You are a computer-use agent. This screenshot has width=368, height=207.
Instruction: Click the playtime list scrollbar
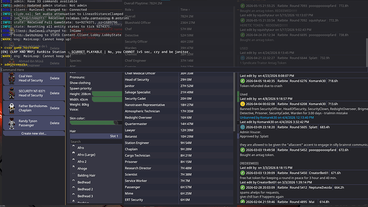(234, 101)
